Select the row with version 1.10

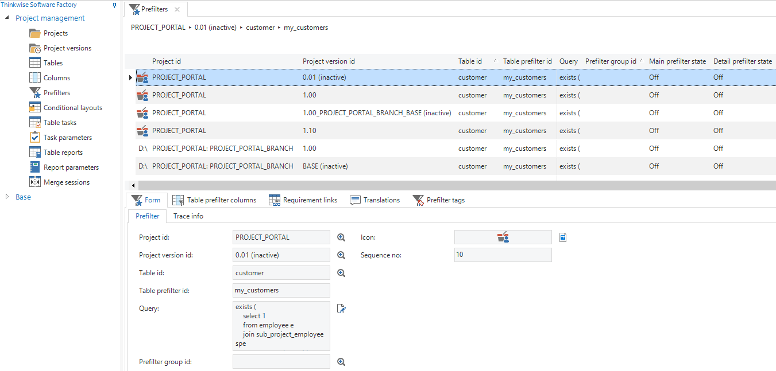308,131
